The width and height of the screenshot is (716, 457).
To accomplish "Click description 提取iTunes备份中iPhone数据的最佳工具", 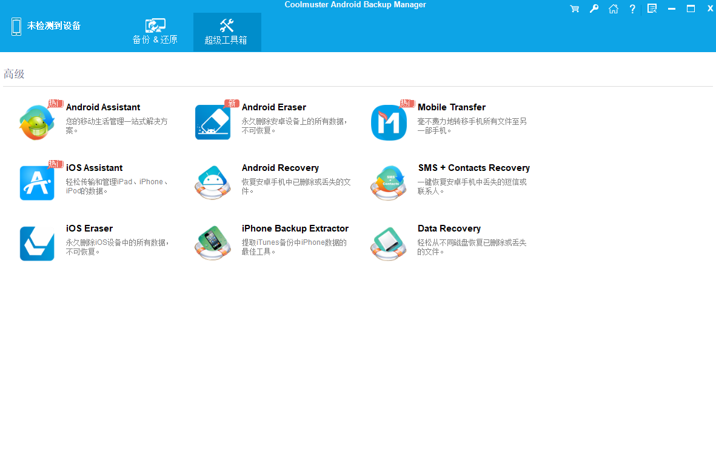I will [294, 247].
